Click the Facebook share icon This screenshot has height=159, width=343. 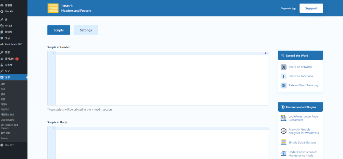coord(283,76)
